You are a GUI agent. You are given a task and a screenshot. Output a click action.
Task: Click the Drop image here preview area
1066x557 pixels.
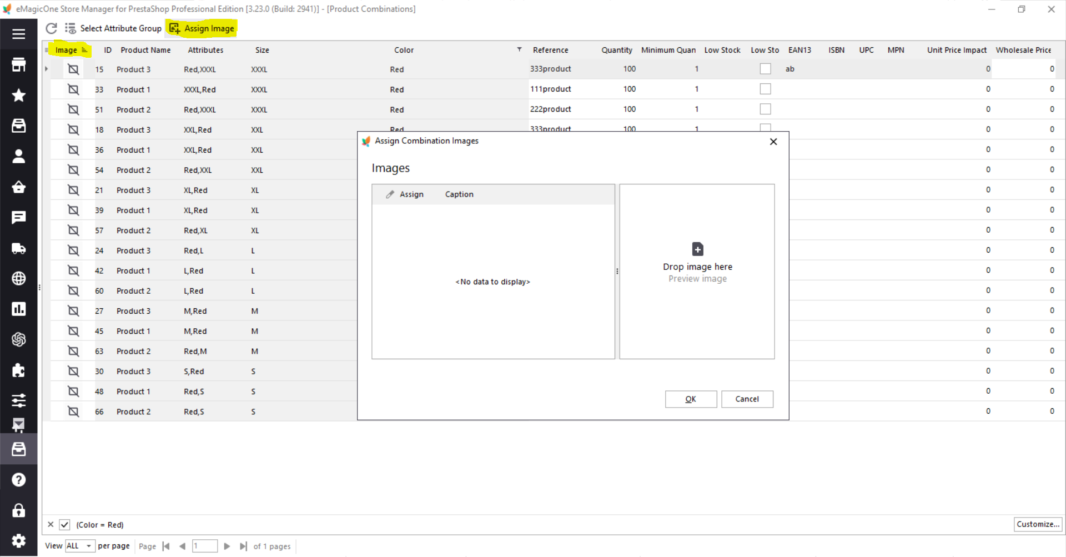click(x=697, y=272)
